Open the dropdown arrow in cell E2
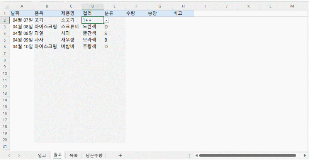 [x=107, y=20]
